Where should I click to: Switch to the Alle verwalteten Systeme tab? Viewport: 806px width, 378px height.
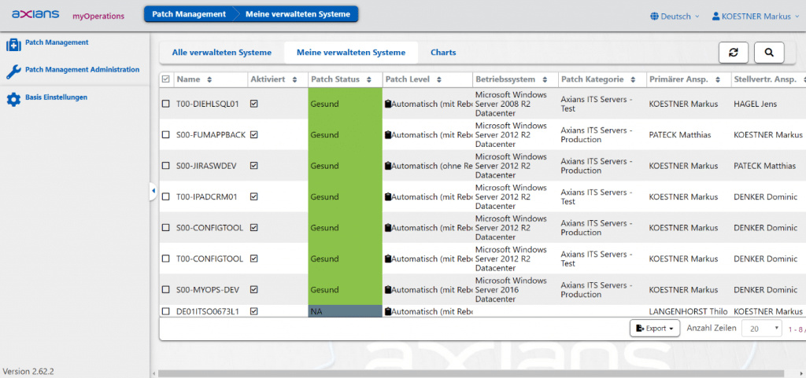tap(222, 53)
